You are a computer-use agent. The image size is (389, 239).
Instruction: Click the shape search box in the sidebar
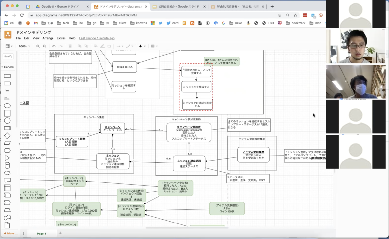click(8, 56)
